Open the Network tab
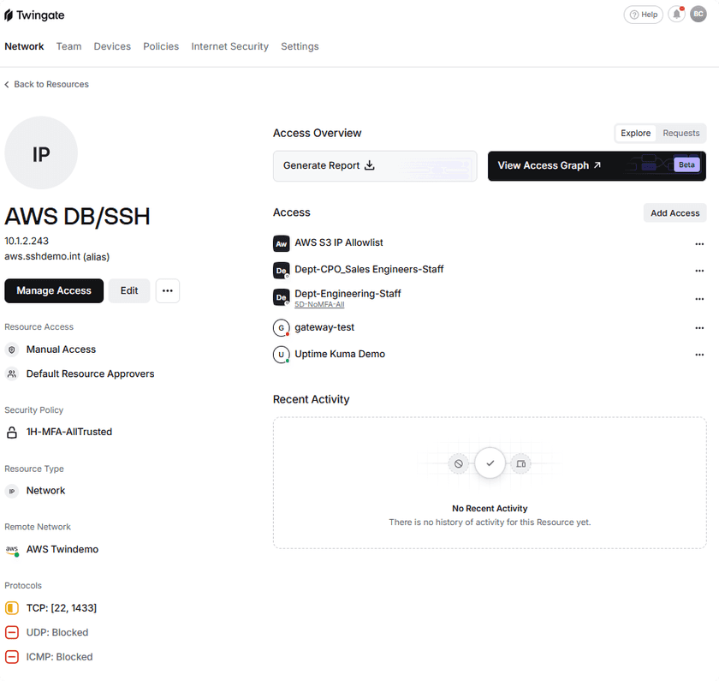Viewport: 719px width, 681px height. [x=24, y=46]
